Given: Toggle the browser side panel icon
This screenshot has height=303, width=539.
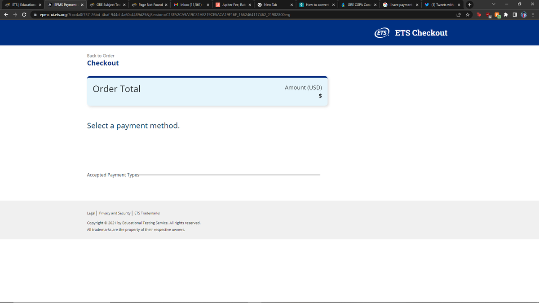Looking at the screenshot, I should (515, 15).
